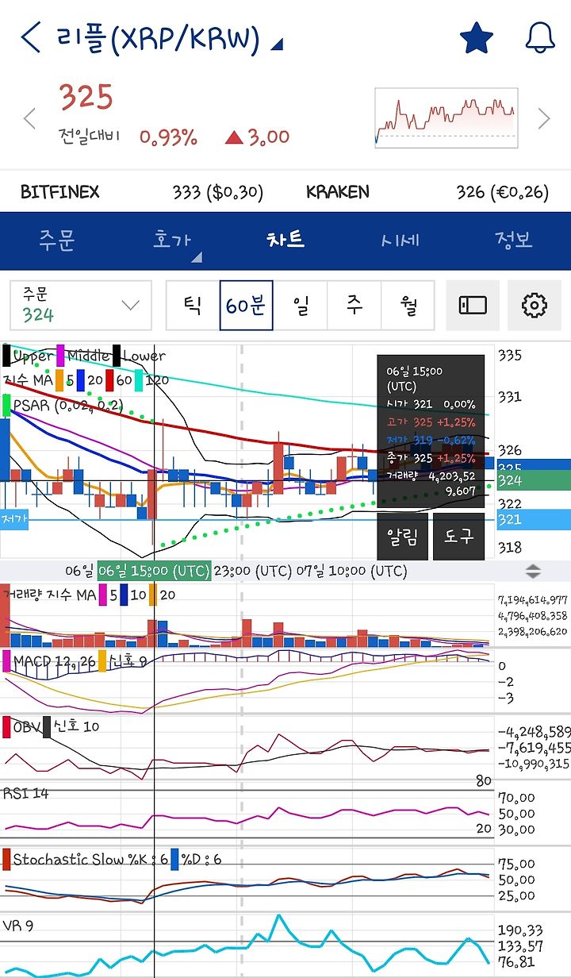
Task: Select 월 monthly chart interval
Action: click(408, 305)
